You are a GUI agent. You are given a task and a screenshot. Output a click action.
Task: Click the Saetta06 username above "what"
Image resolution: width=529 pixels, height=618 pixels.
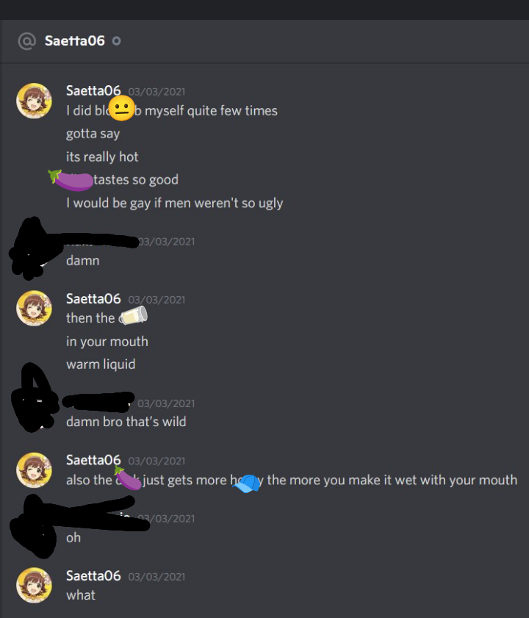pos(93,576)
